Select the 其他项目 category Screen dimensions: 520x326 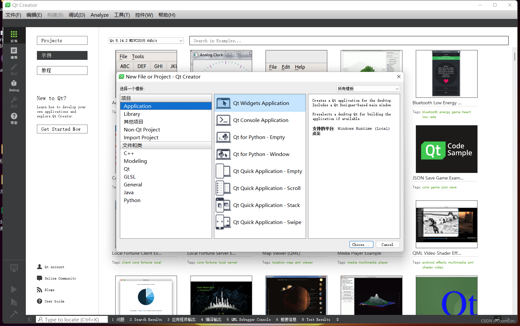tap(166, 122)
